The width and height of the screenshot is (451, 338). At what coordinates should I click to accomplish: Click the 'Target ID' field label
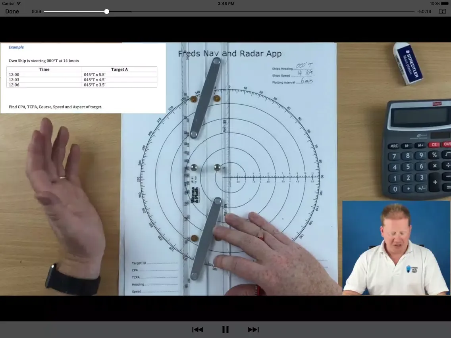point(139,263)
